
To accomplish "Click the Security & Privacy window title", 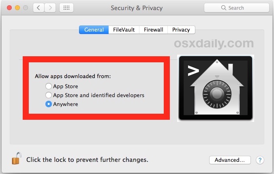I will point(137,8).
